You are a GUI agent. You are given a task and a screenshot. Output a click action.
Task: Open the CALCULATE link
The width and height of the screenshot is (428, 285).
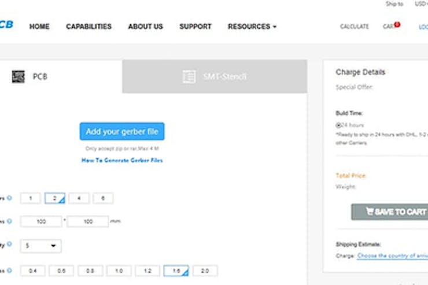coord(355,27)
